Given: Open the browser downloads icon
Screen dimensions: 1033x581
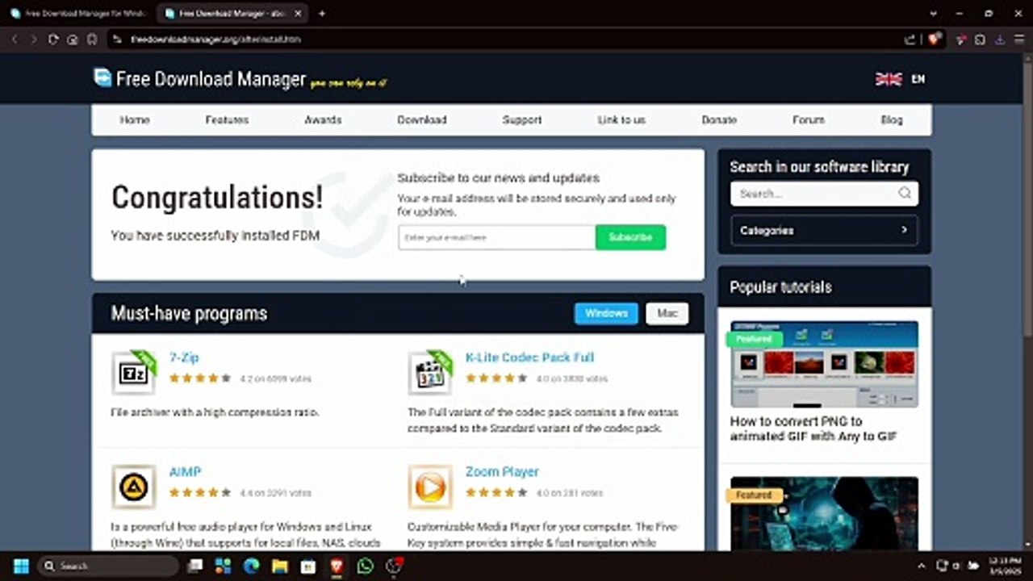Looking at the screenshot, I should click(x=1000, y=39).
